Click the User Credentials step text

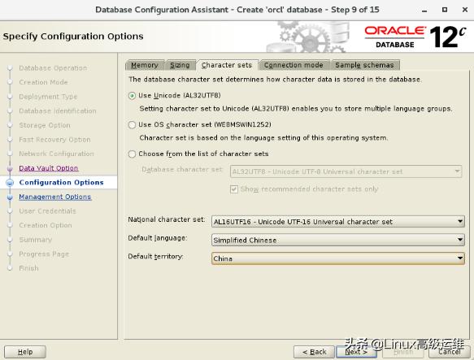pos(47,211)
